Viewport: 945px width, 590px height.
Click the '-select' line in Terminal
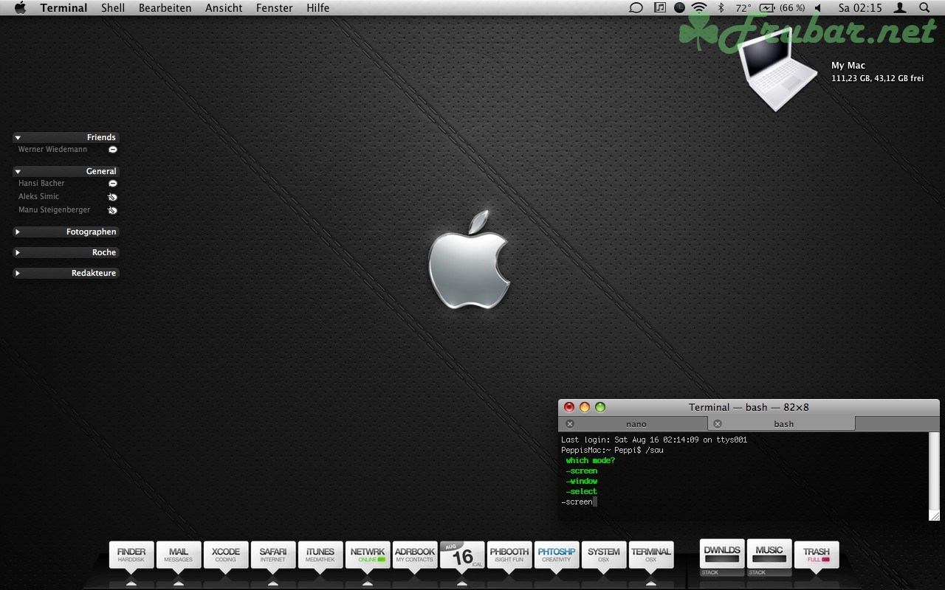pyautogui.click(x=582, y=492)
